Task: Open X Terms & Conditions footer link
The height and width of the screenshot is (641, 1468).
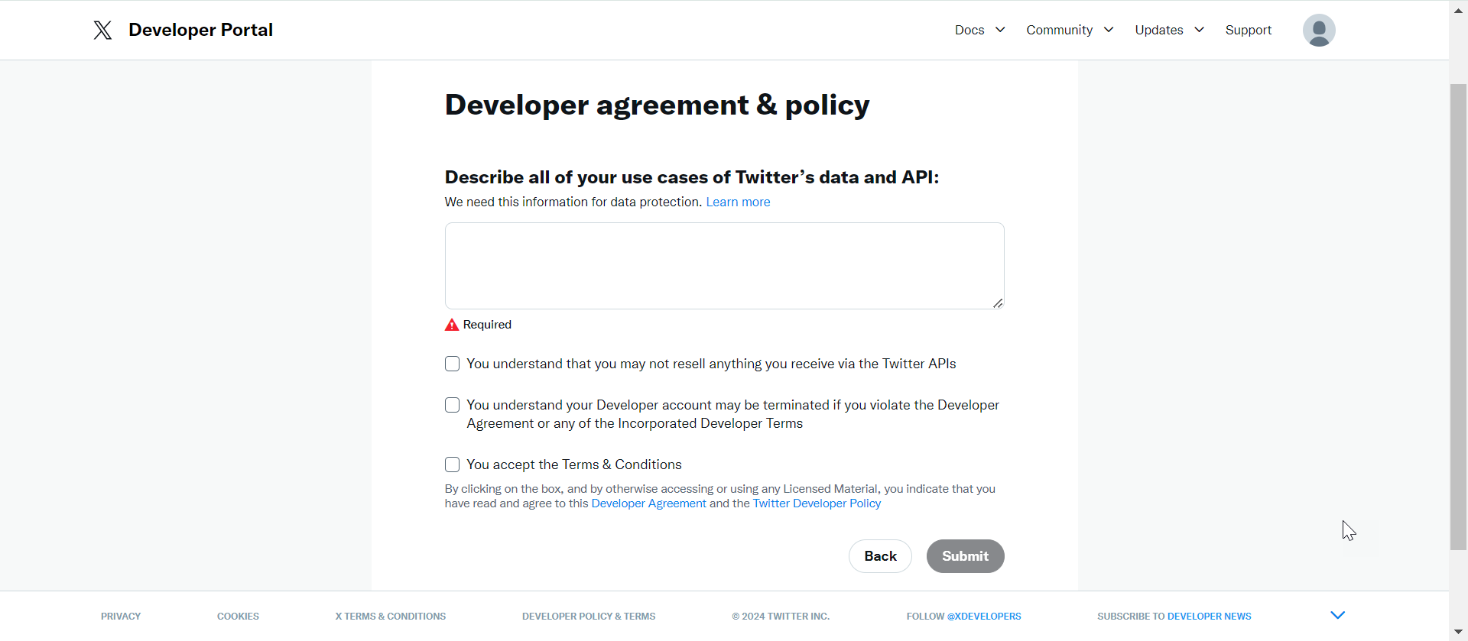Action: click(391, 617)
